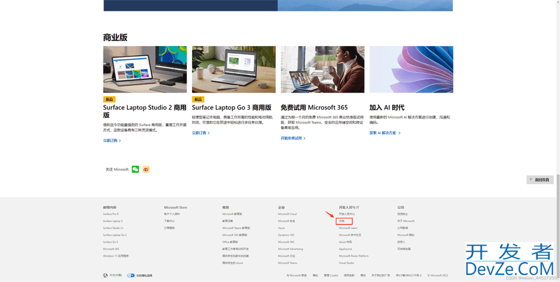560x282 pixels.
Task: Open 与 Microsoft 联系 link in bottom bar
Action: tap(296, 275)
